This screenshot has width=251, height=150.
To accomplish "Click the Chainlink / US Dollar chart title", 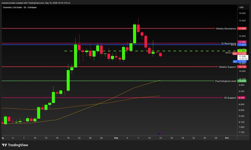I will click(20, 7).
